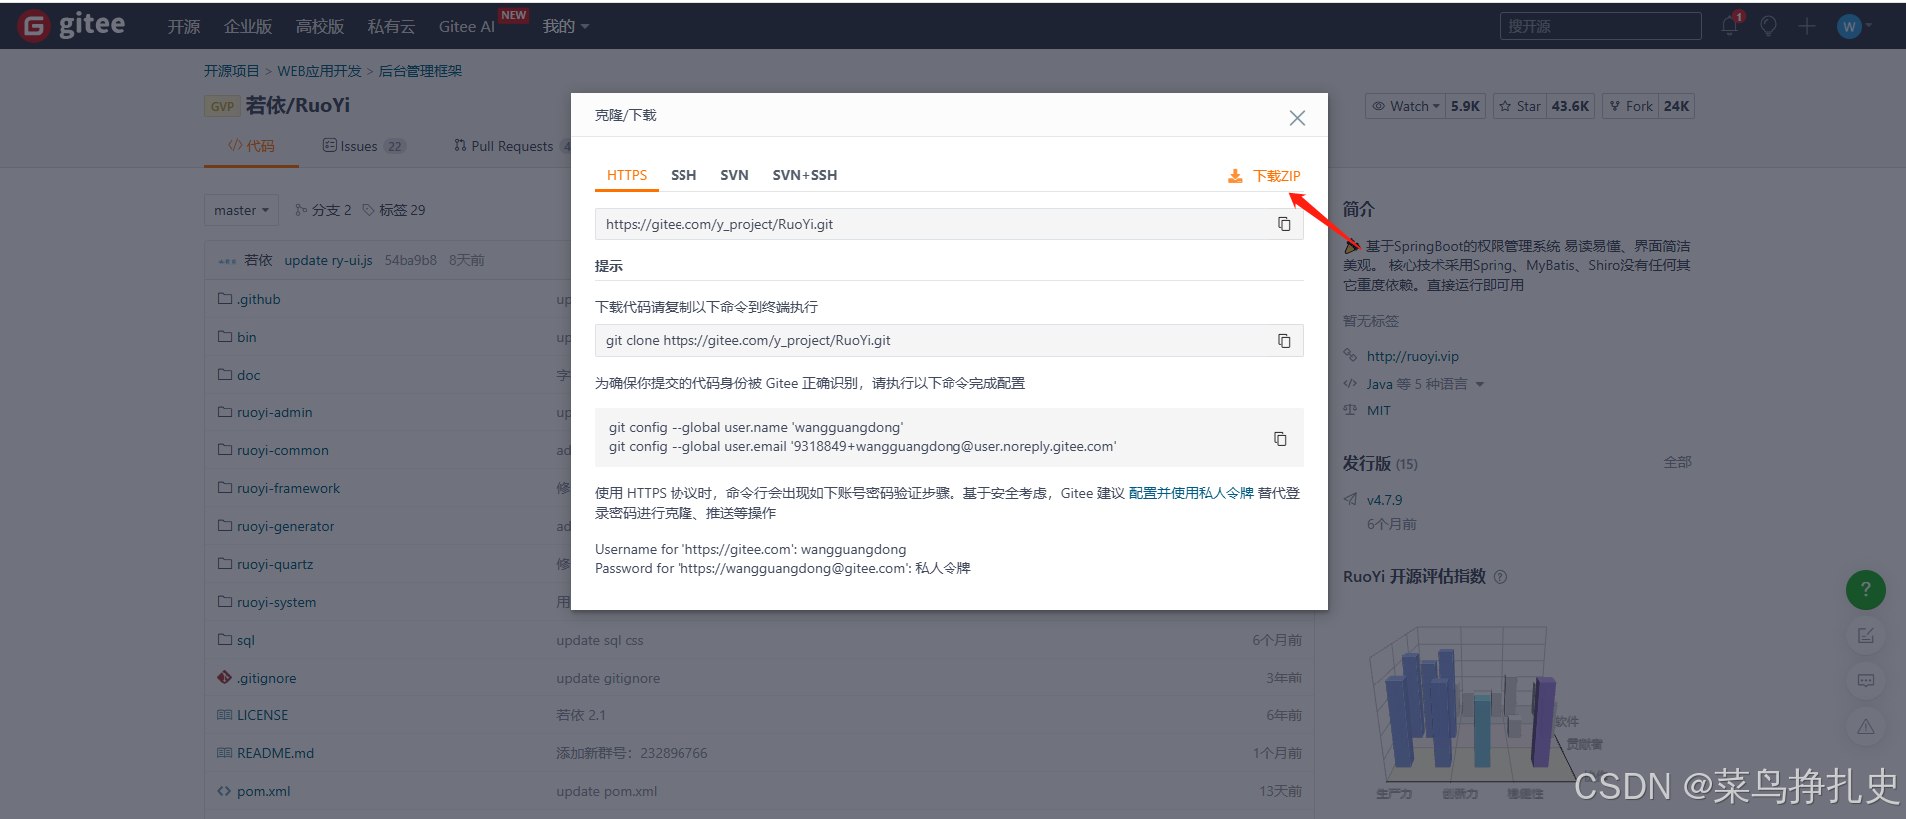Close the clone/download dialog
The height and width of the screenshot is (819, 1906).
pyautogui.click(x=1297, y=118)
